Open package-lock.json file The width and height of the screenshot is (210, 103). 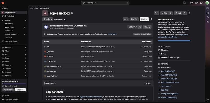(x=54, y=66)
